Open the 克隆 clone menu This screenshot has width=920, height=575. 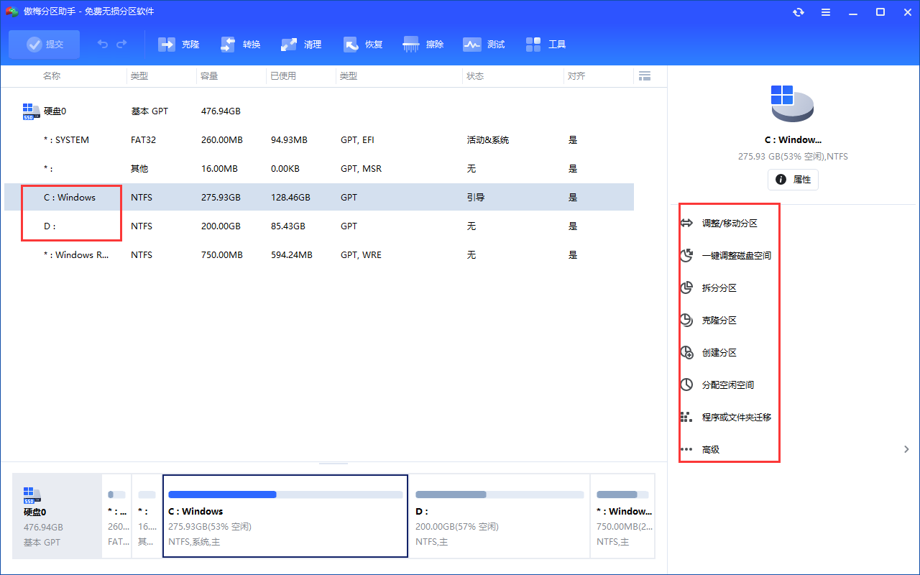click(178, 45)
